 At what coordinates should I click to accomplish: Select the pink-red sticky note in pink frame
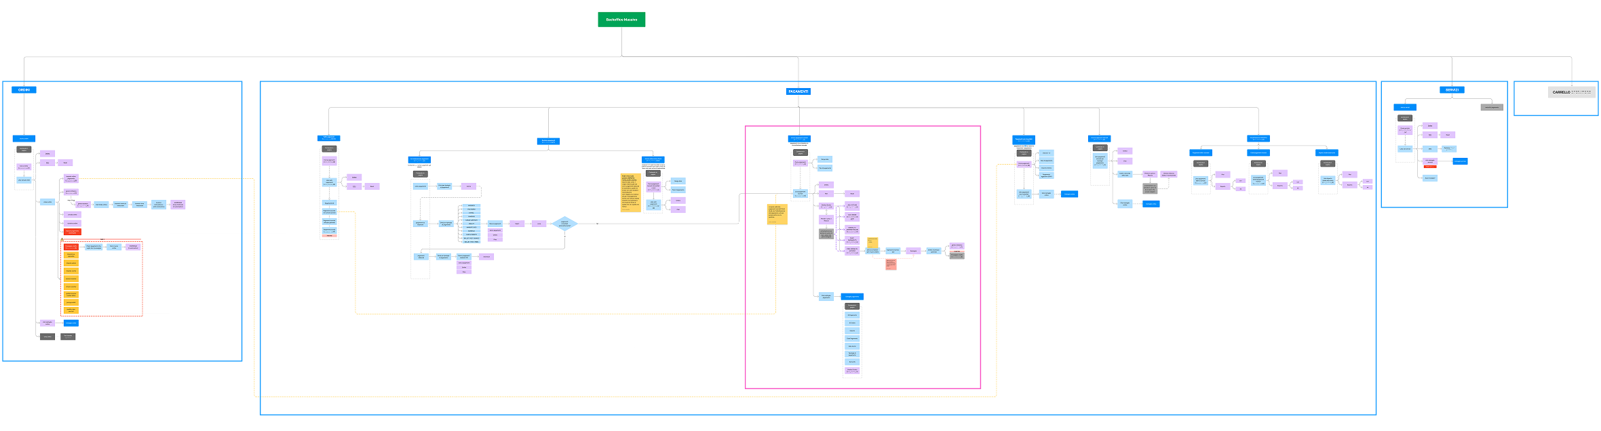click(x=891, y=264)
